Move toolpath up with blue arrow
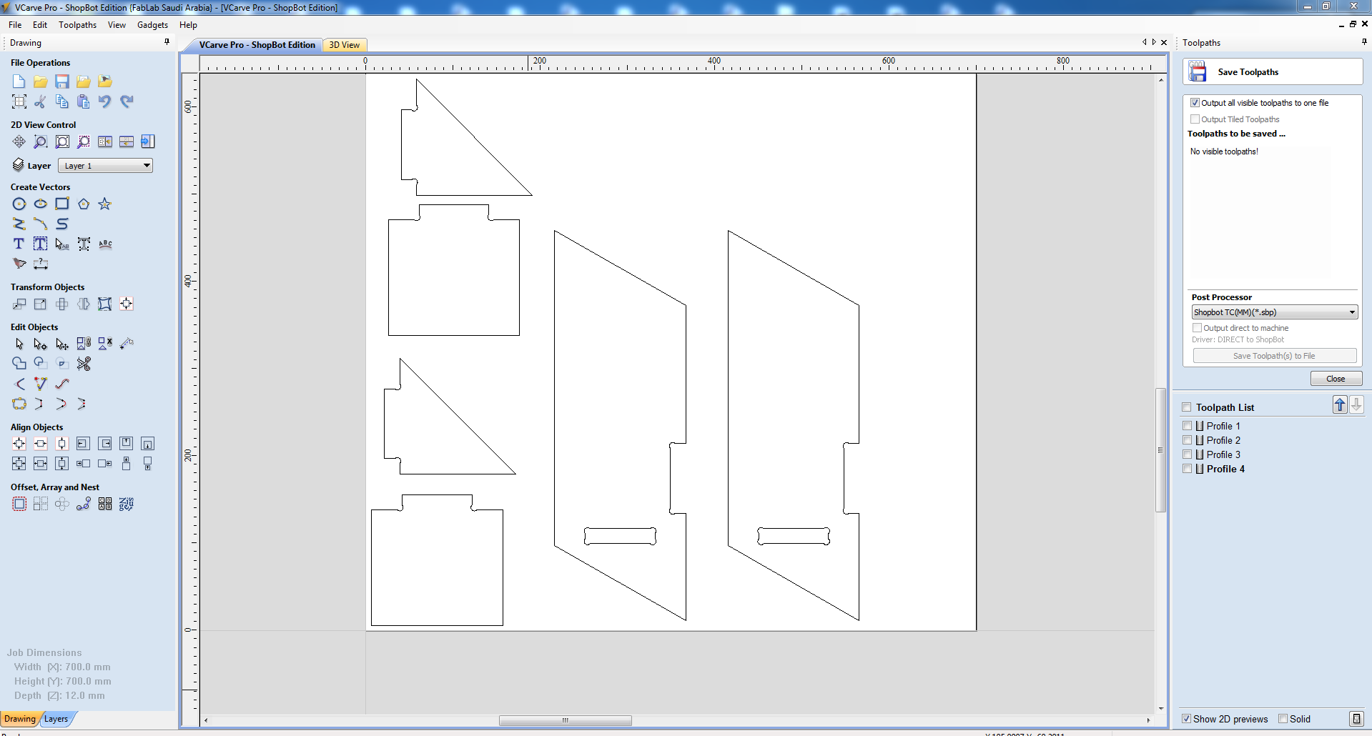 click(x=1340, y=405)
